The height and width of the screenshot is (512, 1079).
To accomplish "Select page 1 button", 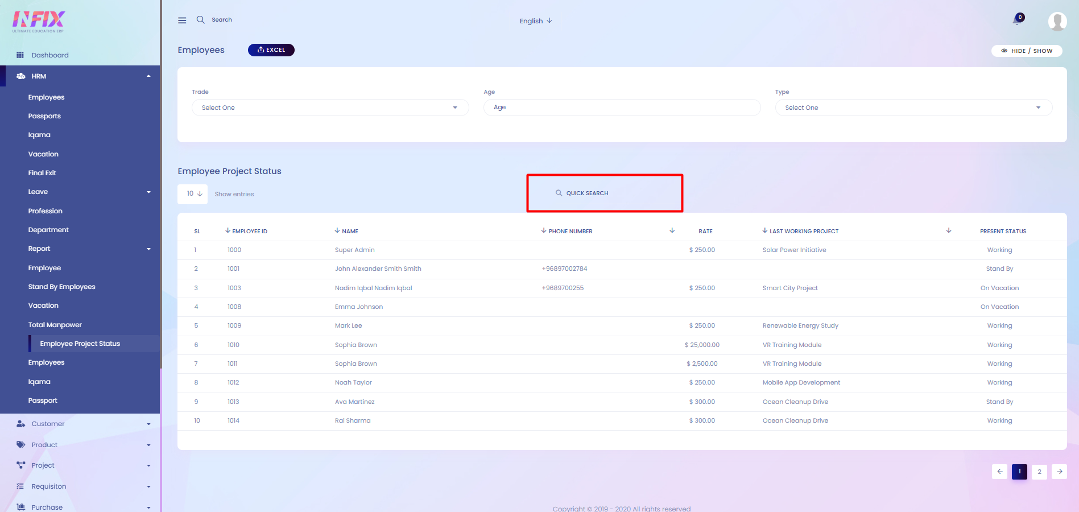I will tap(1019, 472).
